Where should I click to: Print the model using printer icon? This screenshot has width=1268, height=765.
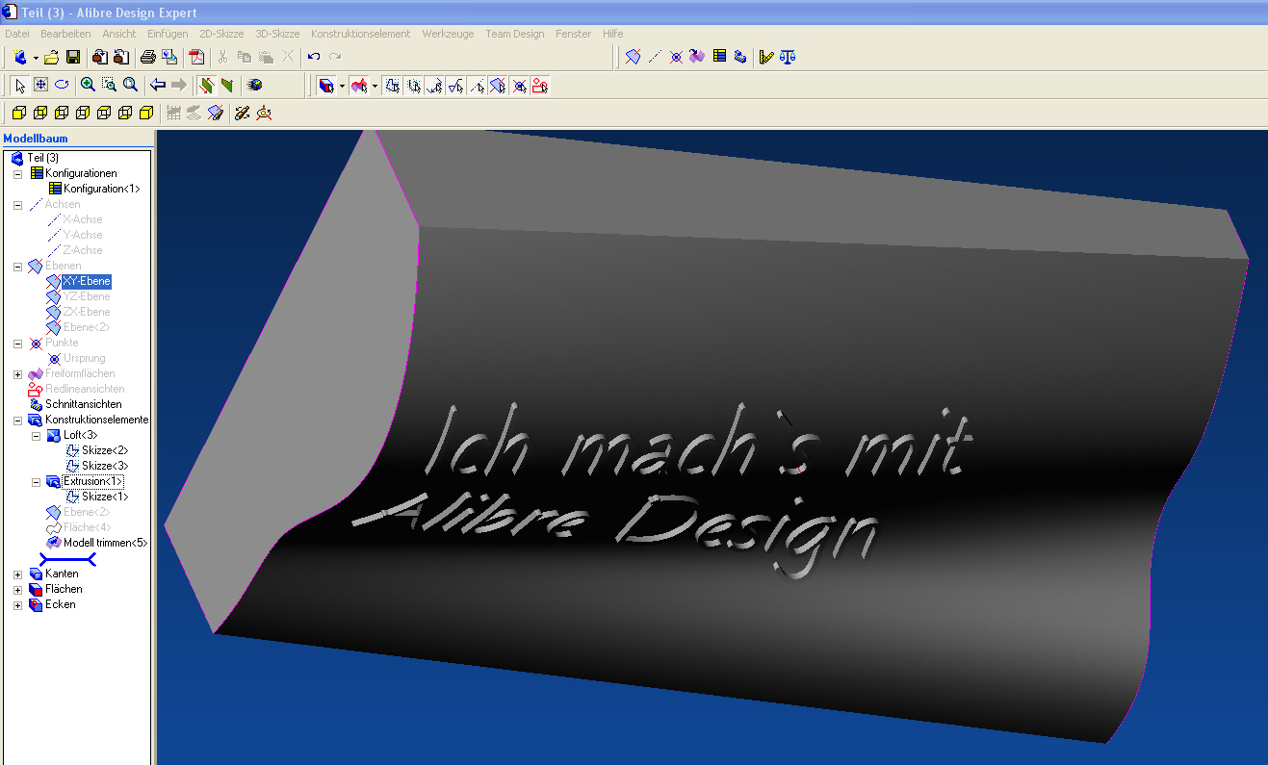[x=148, y=58]
